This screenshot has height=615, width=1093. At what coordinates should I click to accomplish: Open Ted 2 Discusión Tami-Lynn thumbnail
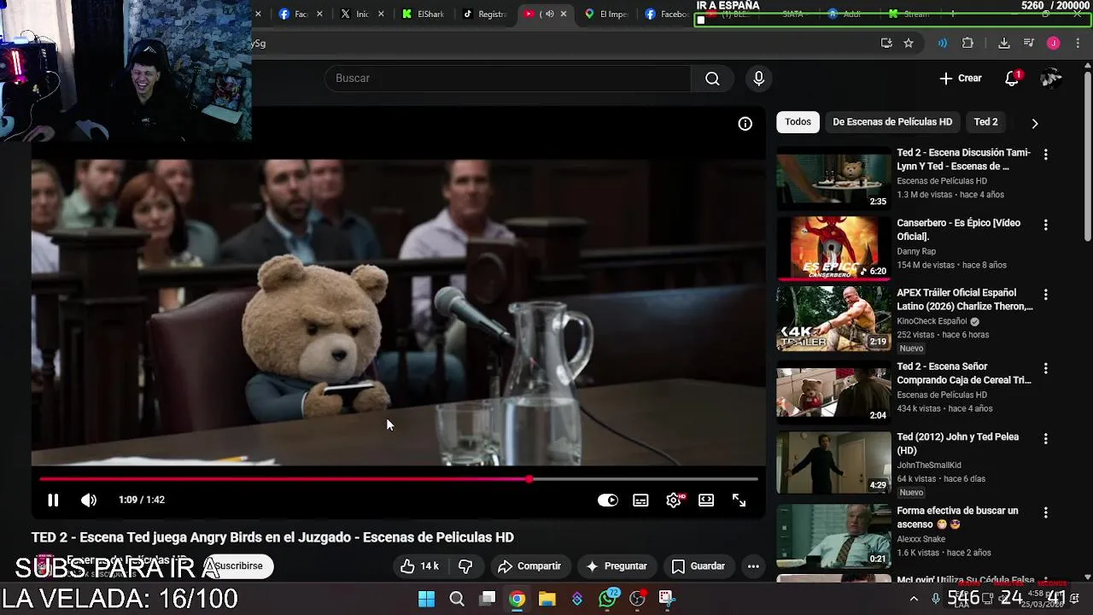[x=833, y=178]
